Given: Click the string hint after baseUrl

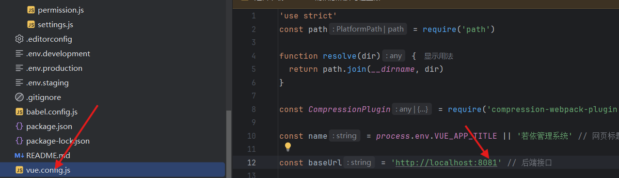Looking at the screenshot, I should [359, 162].
